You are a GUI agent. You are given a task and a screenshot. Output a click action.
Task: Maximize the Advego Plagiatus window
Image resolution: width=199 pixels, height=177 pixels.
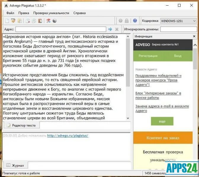point(179,5)
